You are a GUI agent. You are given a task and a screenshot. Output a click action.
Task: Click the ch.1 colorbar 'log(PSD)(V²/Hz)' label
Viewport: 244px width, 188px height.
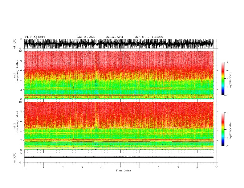pos(231,80)
